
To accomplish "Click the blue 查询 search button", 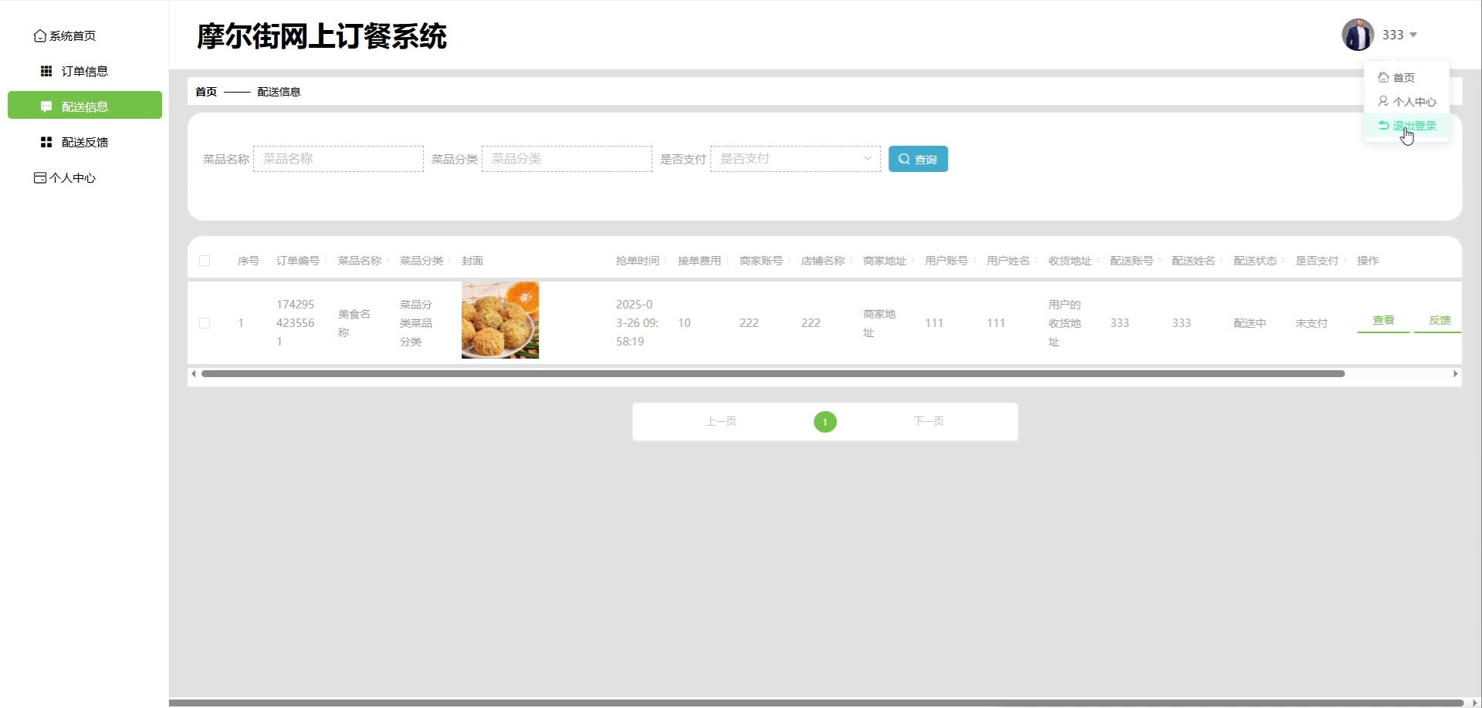I will point(918,159).
